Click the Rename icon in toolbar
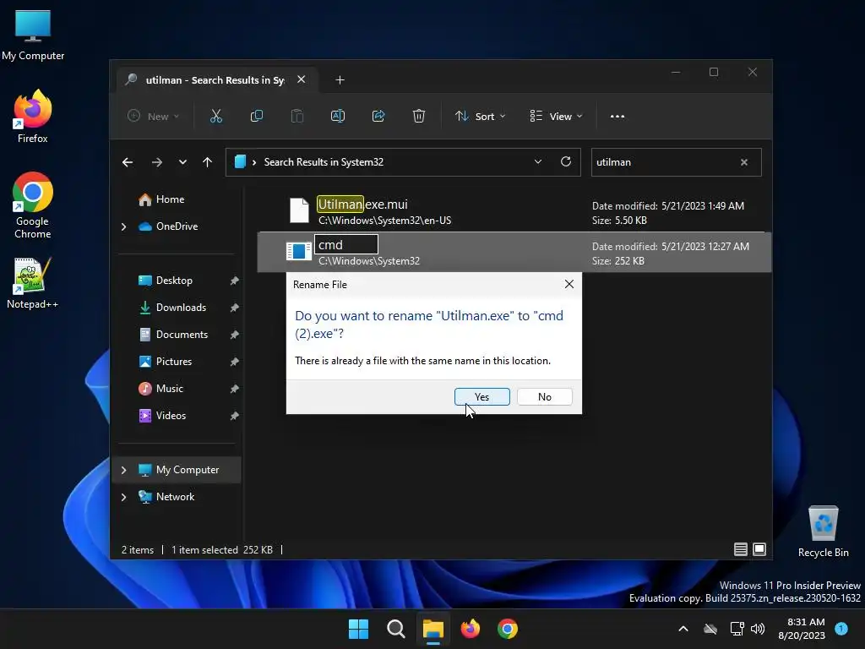865x649 pixels. click(x=338, y=116)
